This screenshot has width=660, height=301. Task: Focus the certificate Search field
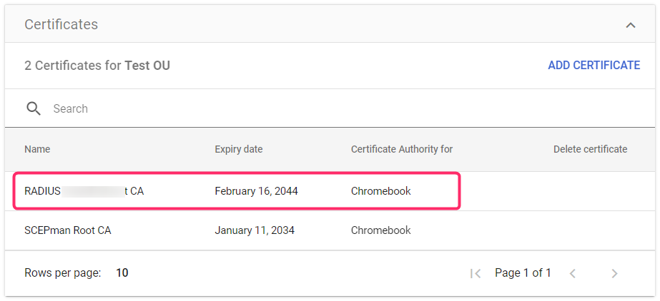coord(286,108)
